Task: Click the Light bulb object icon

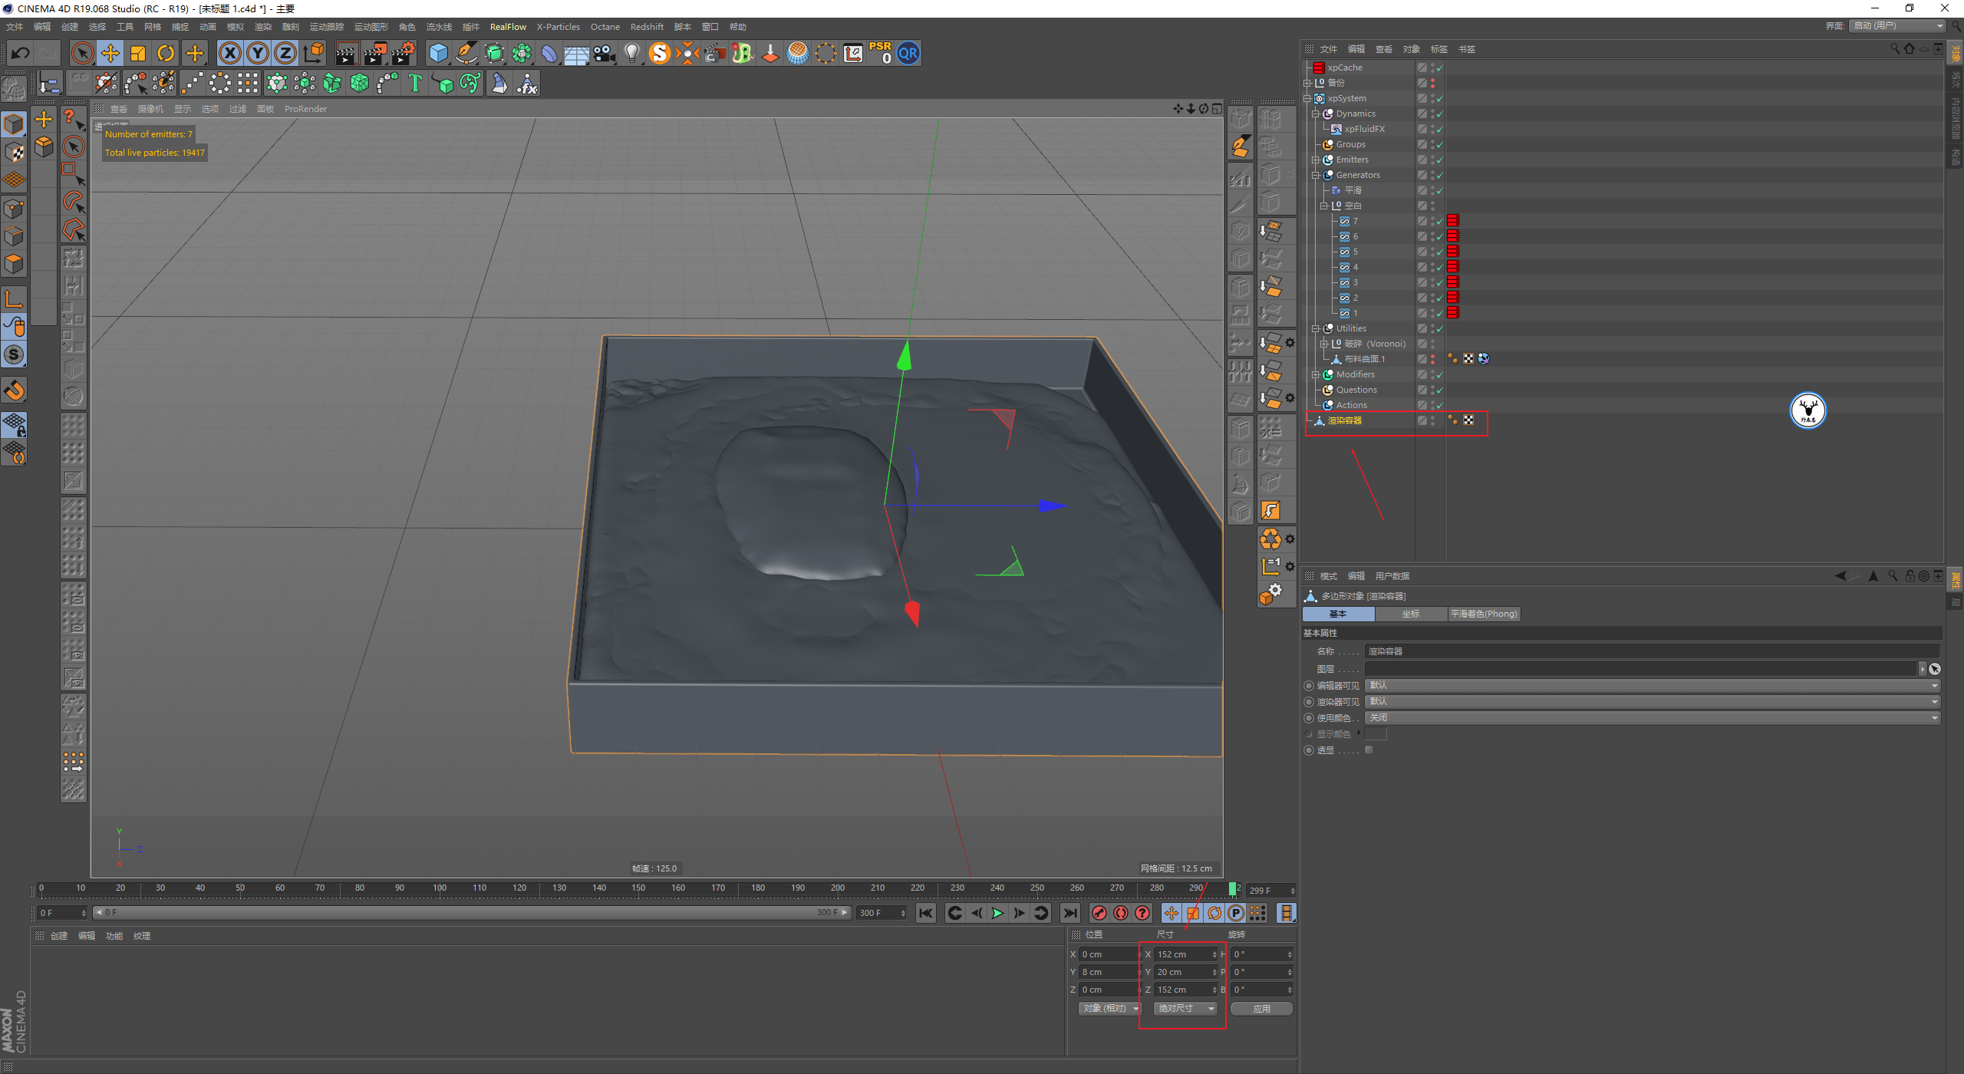Action: [x=631, y=54]
